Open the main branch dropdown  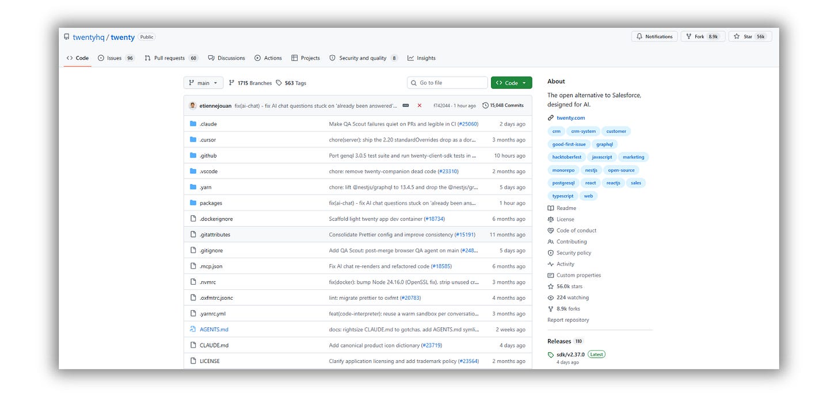pos(203,83)
